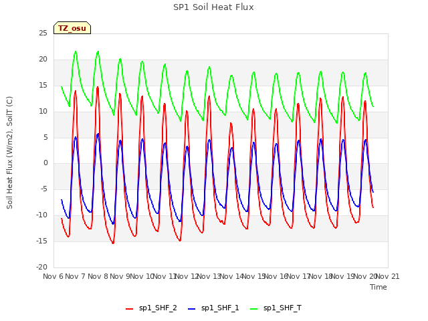Click the 0 y-axis tick label
The width and height of the screenshot is (428, 321).
(45, 163)
